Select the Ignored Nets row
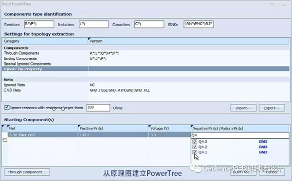292x181 pixels. tap(146, 85)
